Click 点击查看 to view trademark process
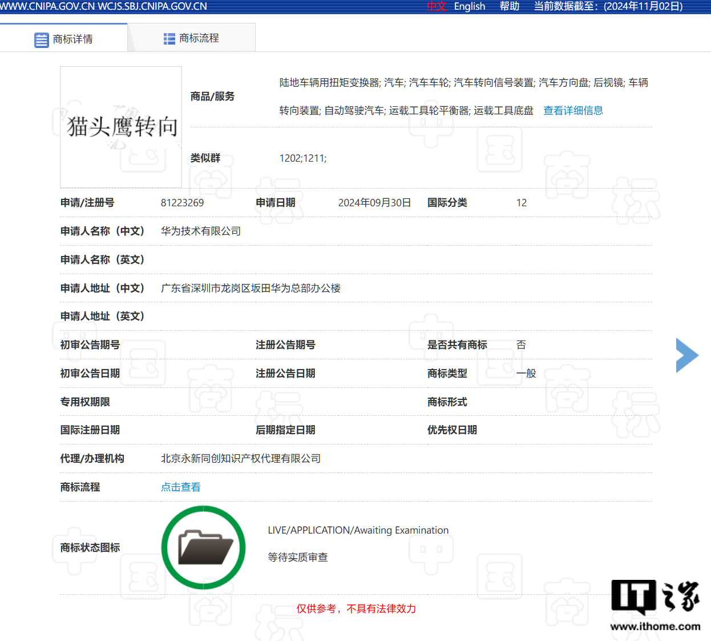 coord(180,487)
